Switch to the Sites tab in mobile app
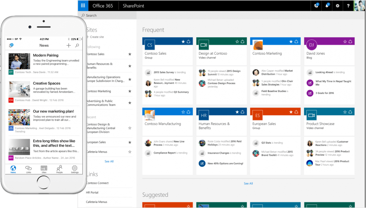 click(x=44, y=169)
